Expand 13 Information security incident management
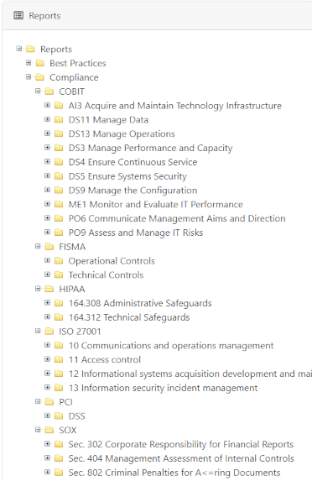The width and height of the screenshot is (312, 481). 47,387
